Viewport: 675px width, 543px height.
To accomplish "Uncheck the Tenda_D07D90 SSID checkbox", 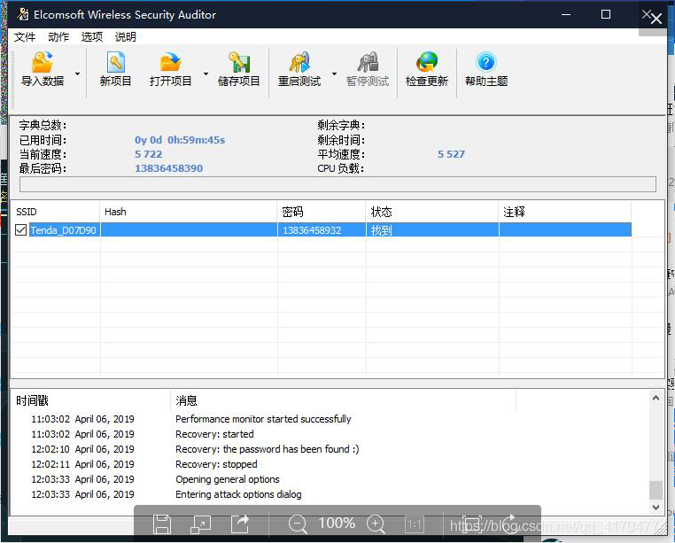I will point(20,230).
